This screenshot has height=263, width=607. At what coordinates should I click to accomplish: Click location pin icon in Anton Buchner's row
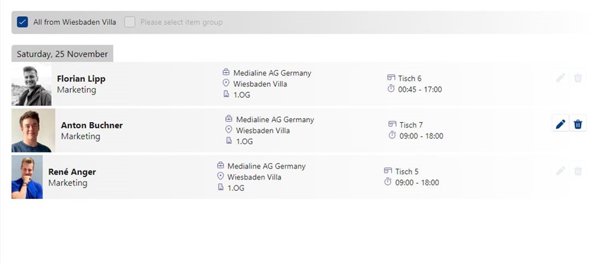pos(229,129)
